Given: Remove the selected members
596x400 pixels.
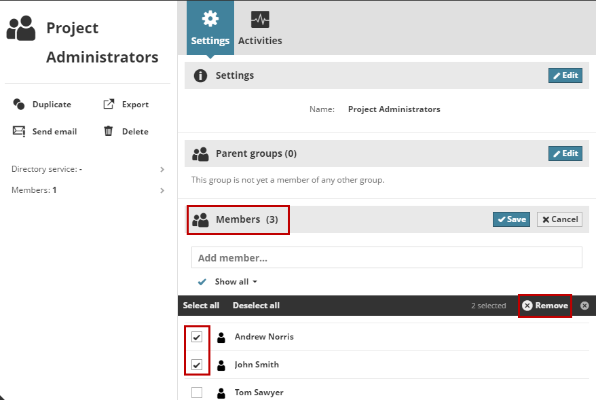Looking at the screenshot, I should coord(545,306).
